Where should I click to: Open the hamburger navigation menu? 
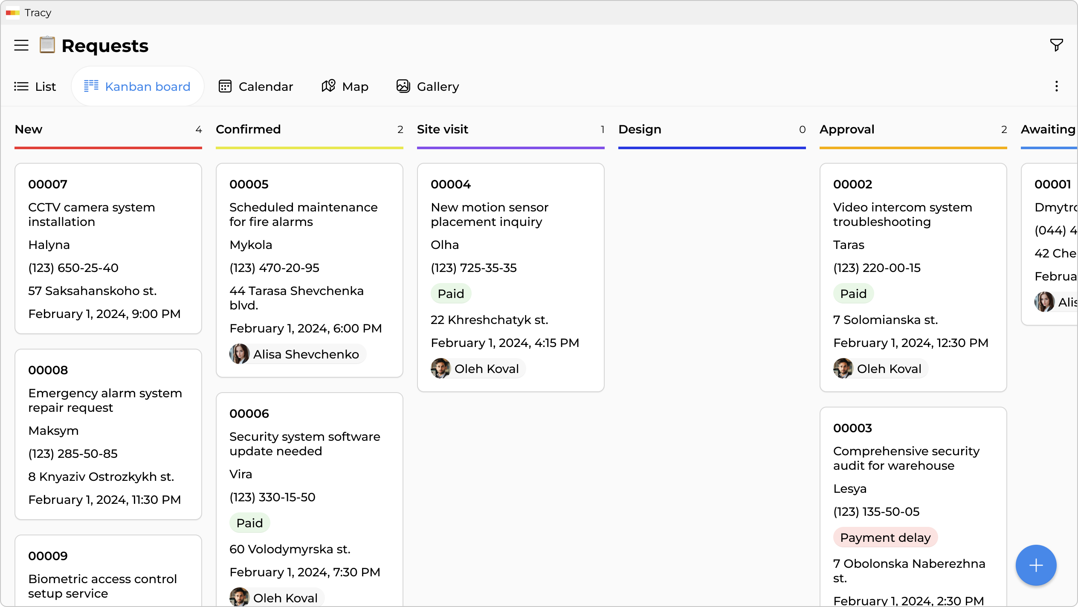pyautogui.click(x=21, y=45)
